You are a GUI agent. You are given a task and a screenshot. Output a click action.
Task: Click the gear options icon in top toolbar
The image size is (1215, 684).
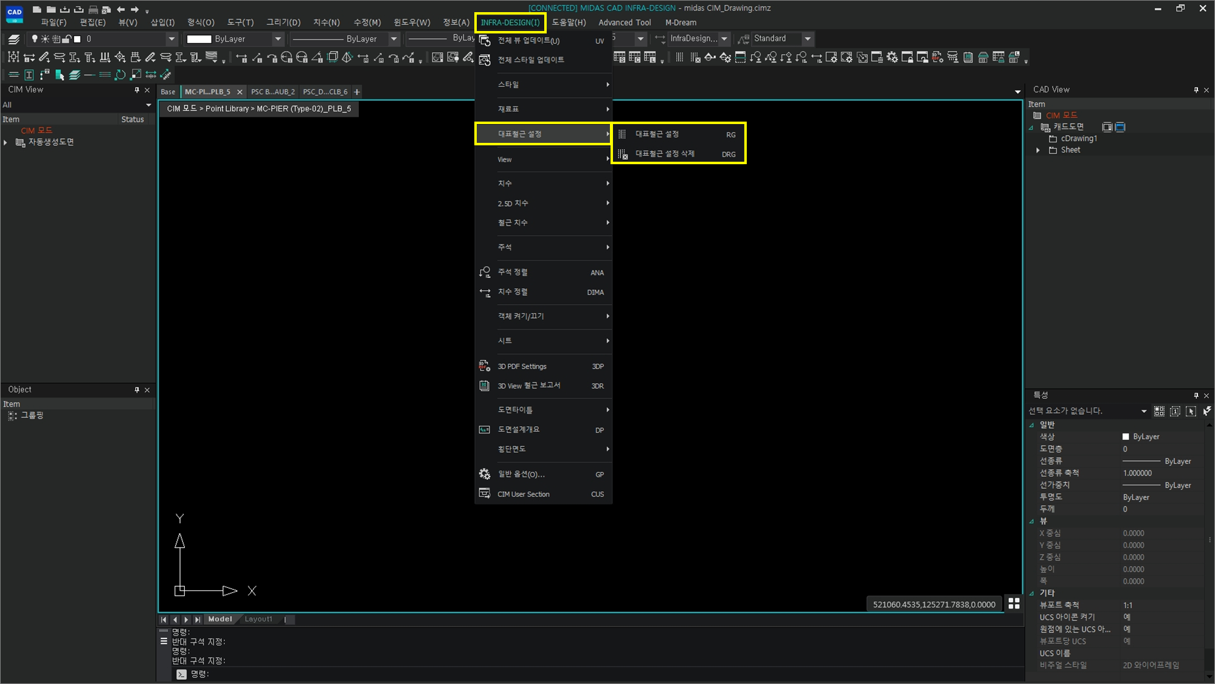[x=892, y=57]
